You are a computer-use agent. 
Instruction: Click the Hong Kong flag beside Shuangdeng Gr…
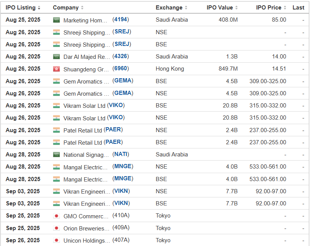(56, 69)
